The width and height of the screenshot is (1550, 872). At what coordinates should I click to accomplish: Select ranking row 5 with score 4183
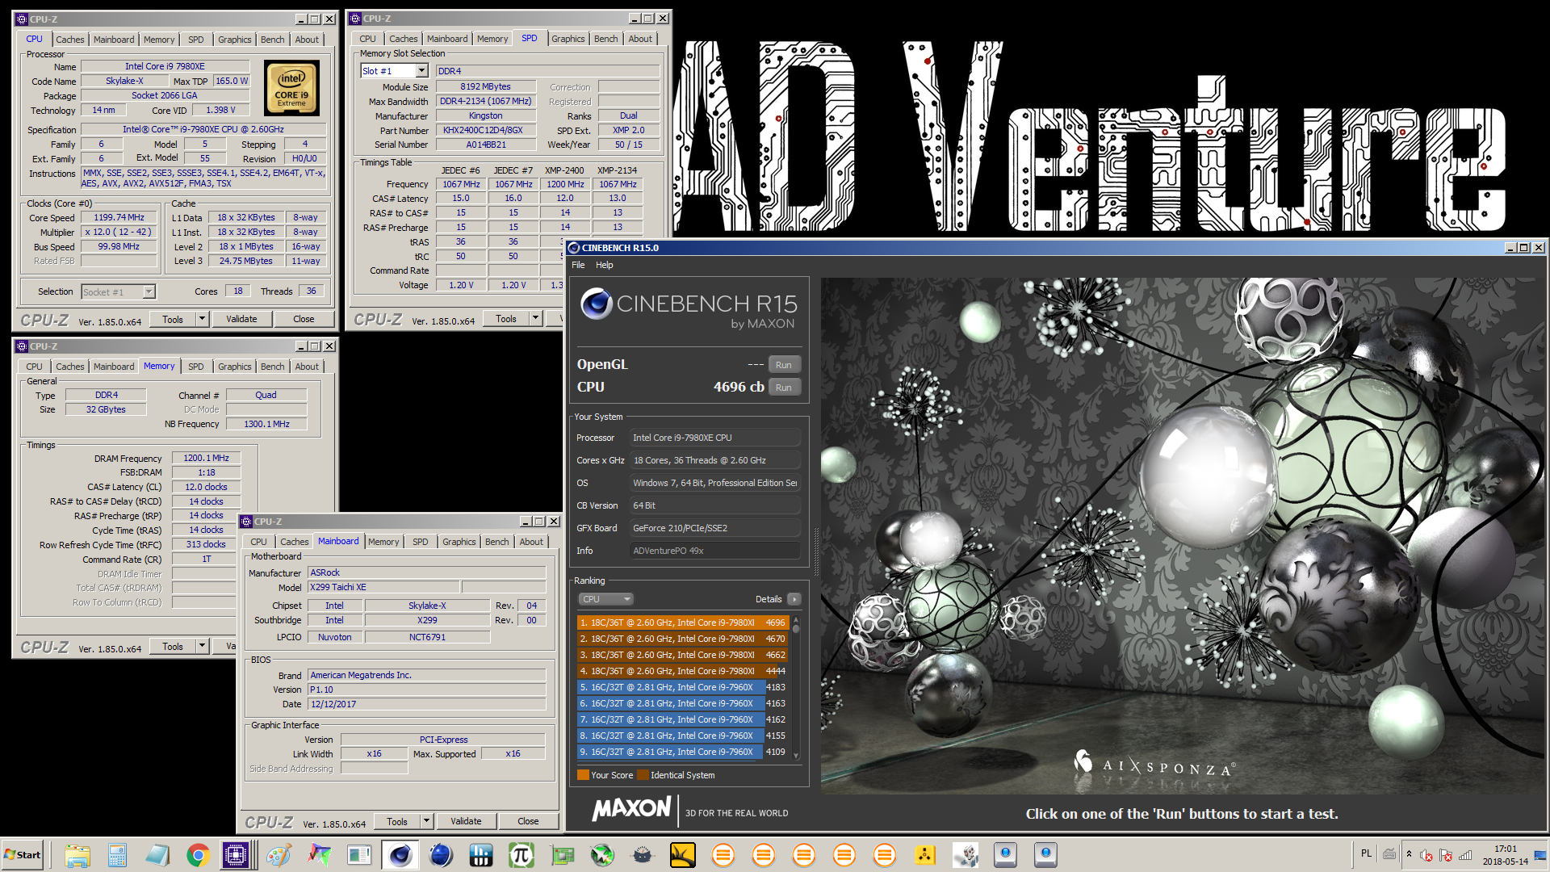pyautogui.click(x=682, y=687)
